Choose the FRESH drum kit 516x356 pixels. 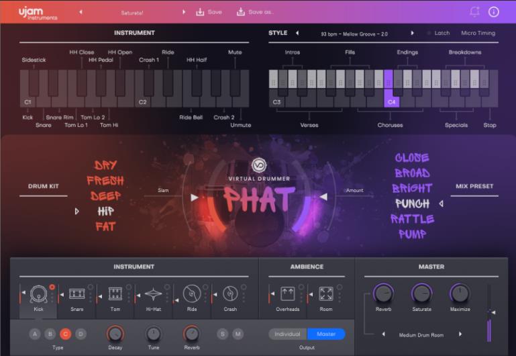click(105, 180)
